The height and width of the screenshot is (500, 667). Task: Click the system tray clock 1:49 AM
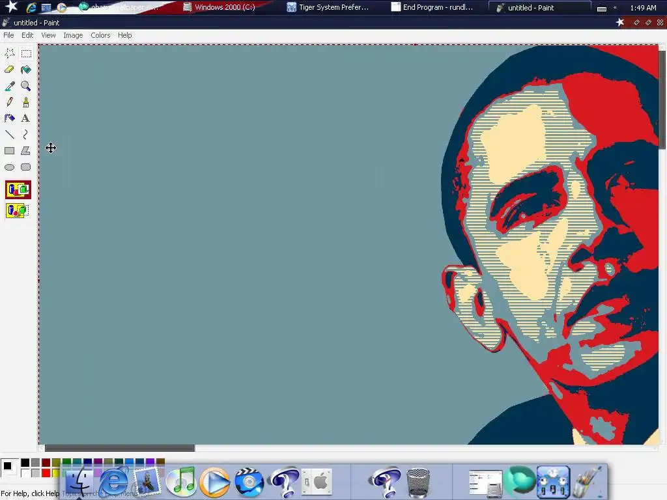point(643,8)
